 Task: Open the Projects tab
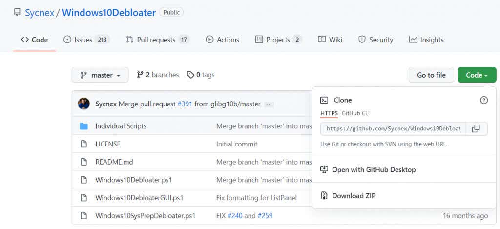(x=278, y=40)
